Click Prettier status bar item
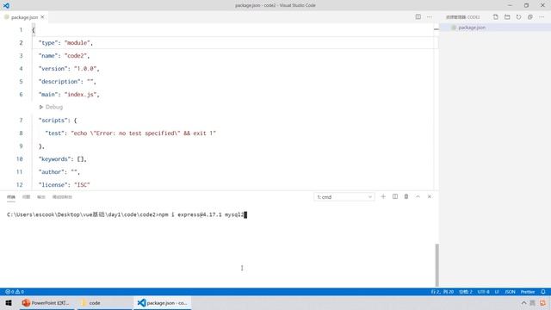551x310 pixels. tap(528, 292)
